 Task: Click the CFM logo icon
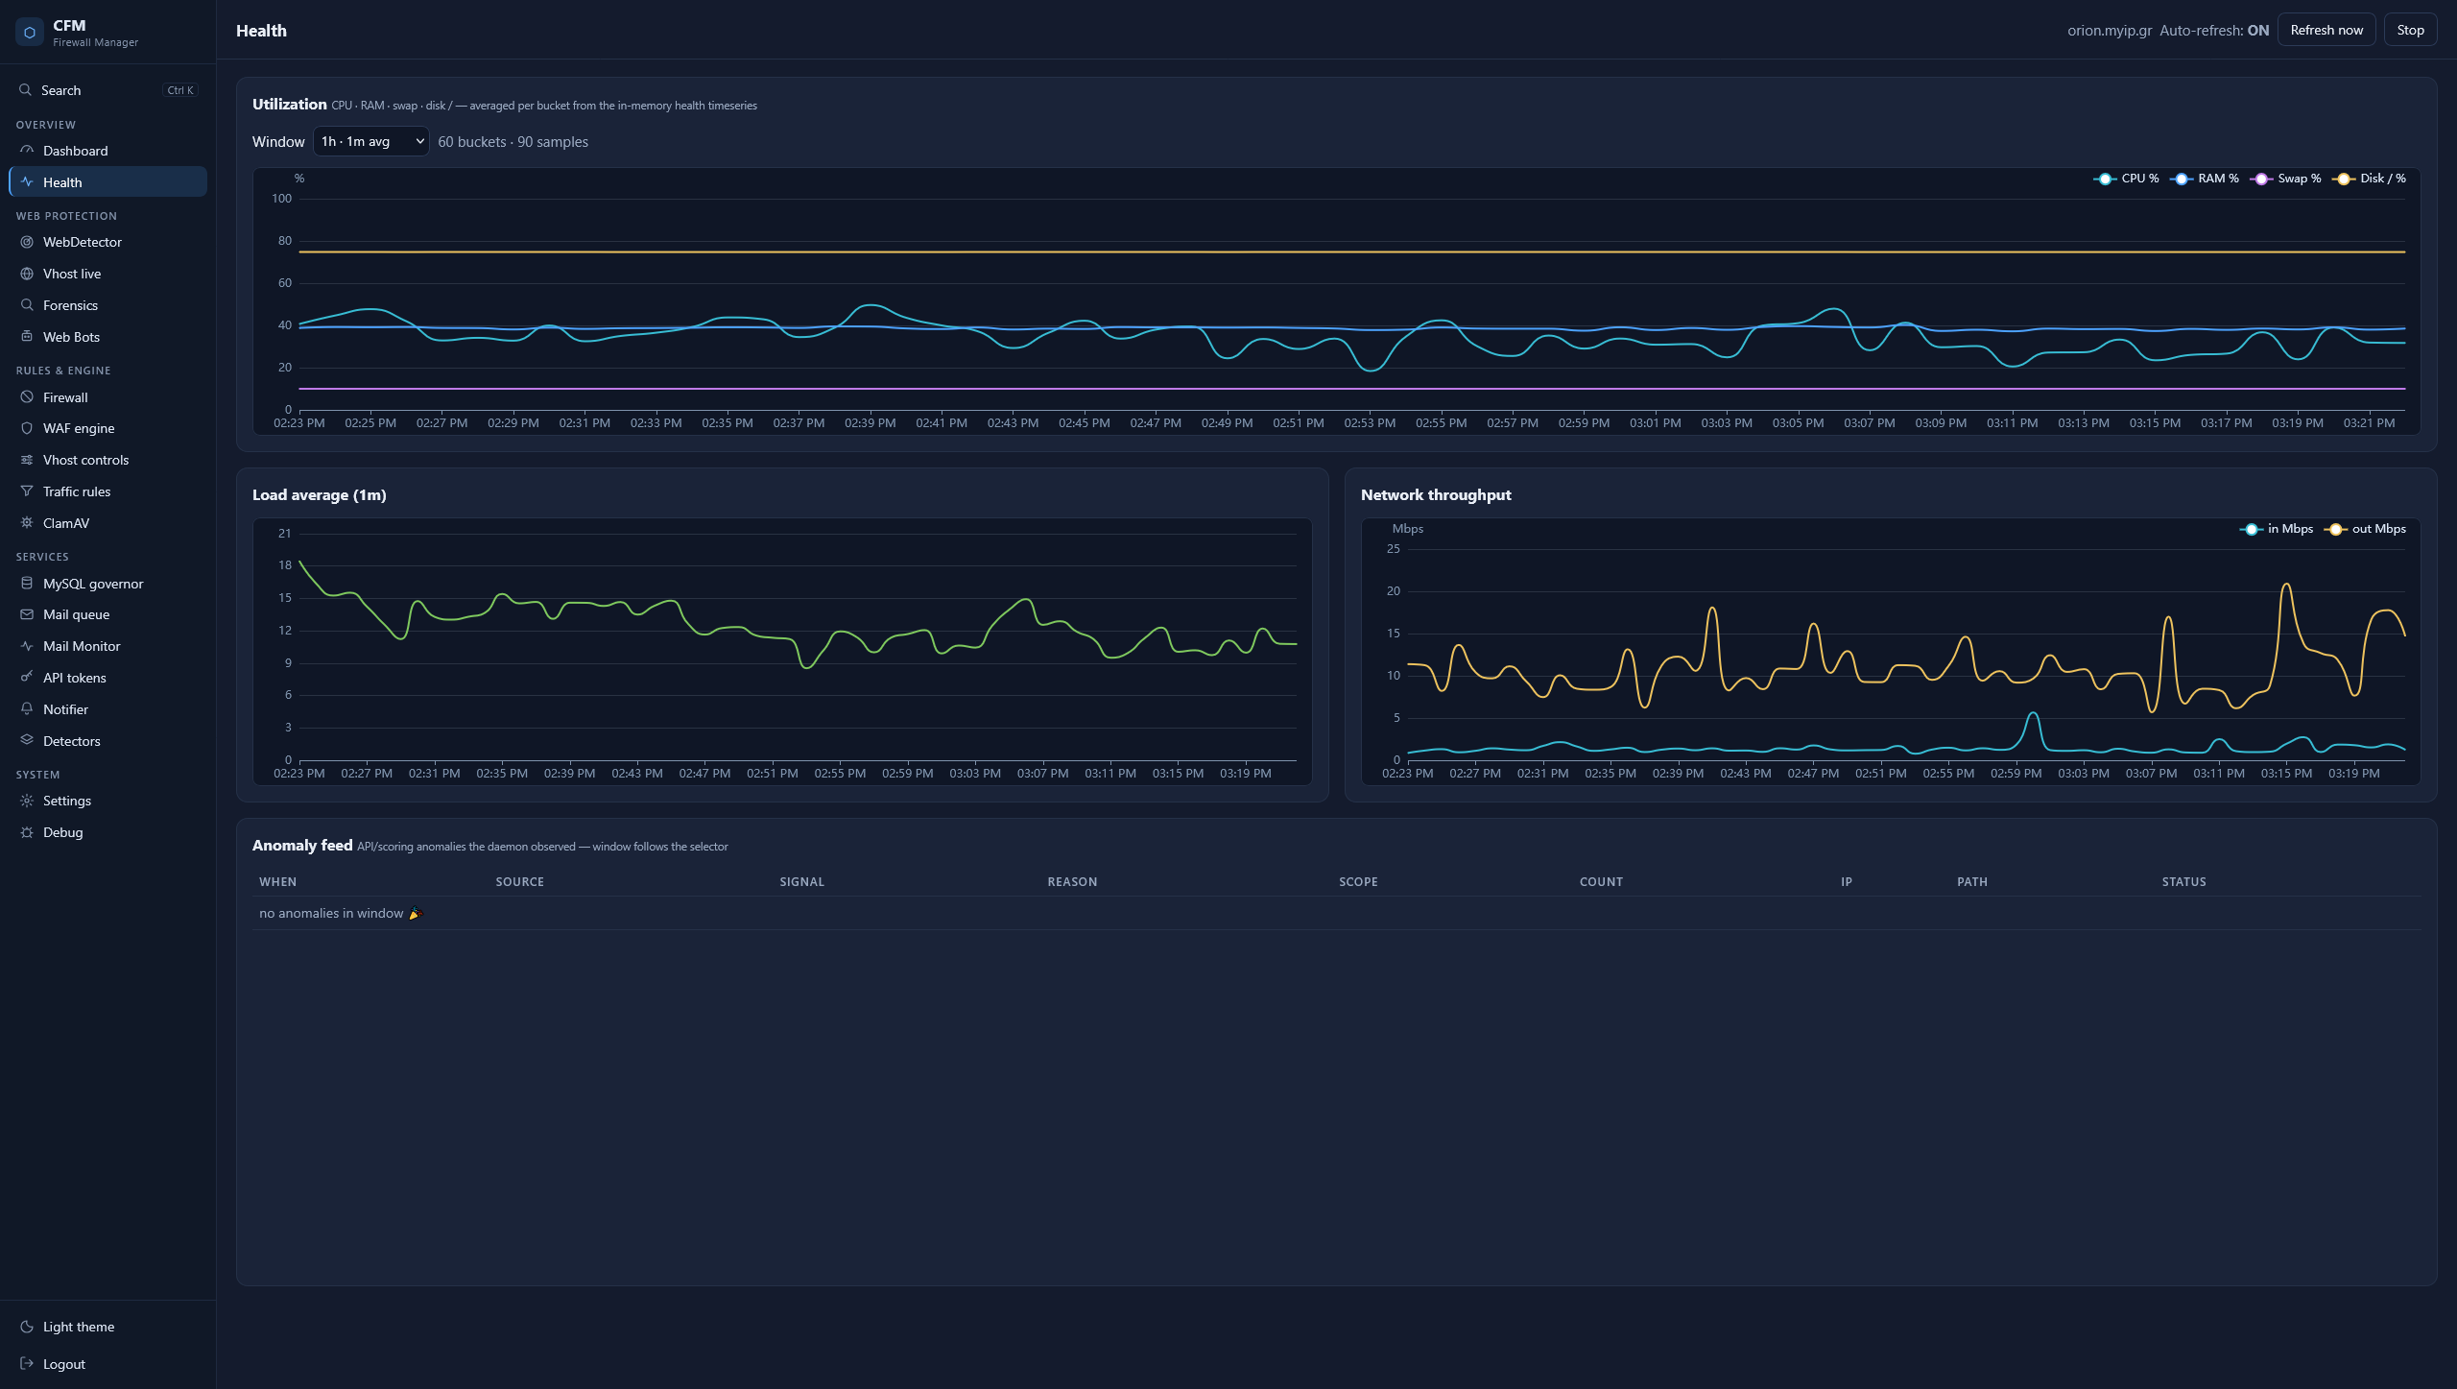(30, 33)
